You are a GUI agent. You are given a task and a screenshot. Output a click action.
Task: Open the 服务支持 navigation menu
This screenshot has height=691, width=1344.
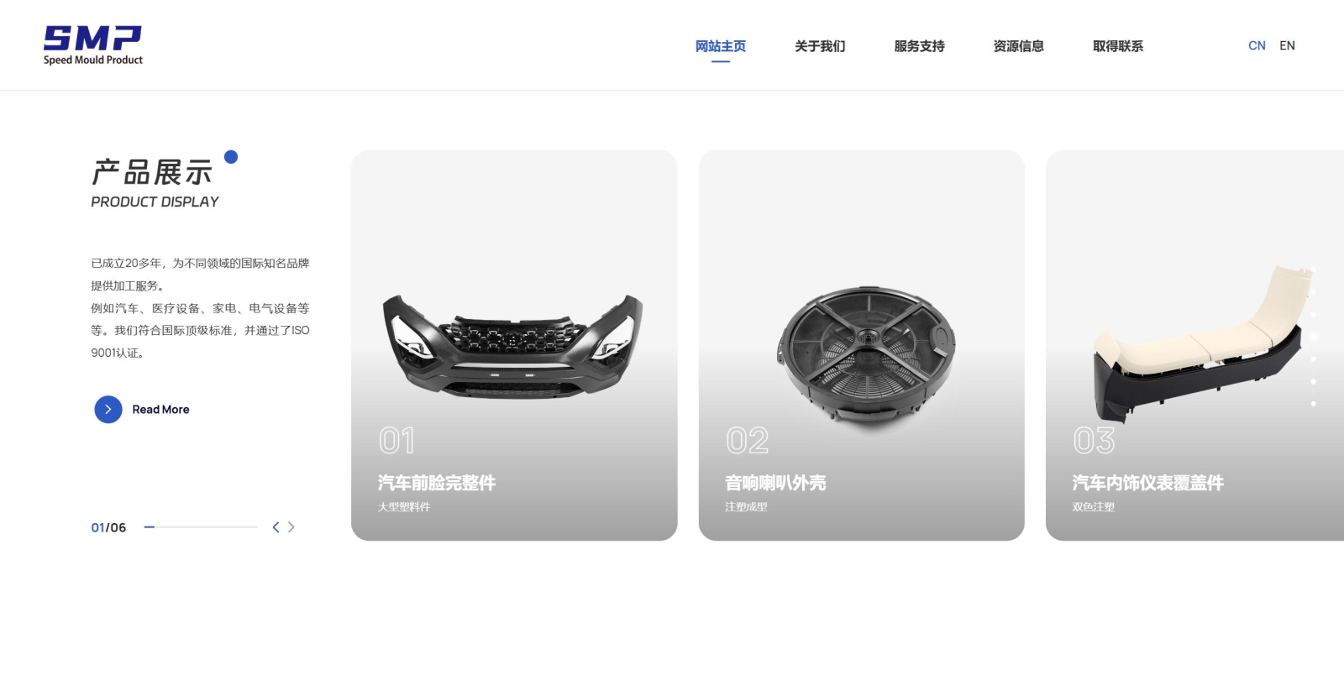click(x=919, y=46)
